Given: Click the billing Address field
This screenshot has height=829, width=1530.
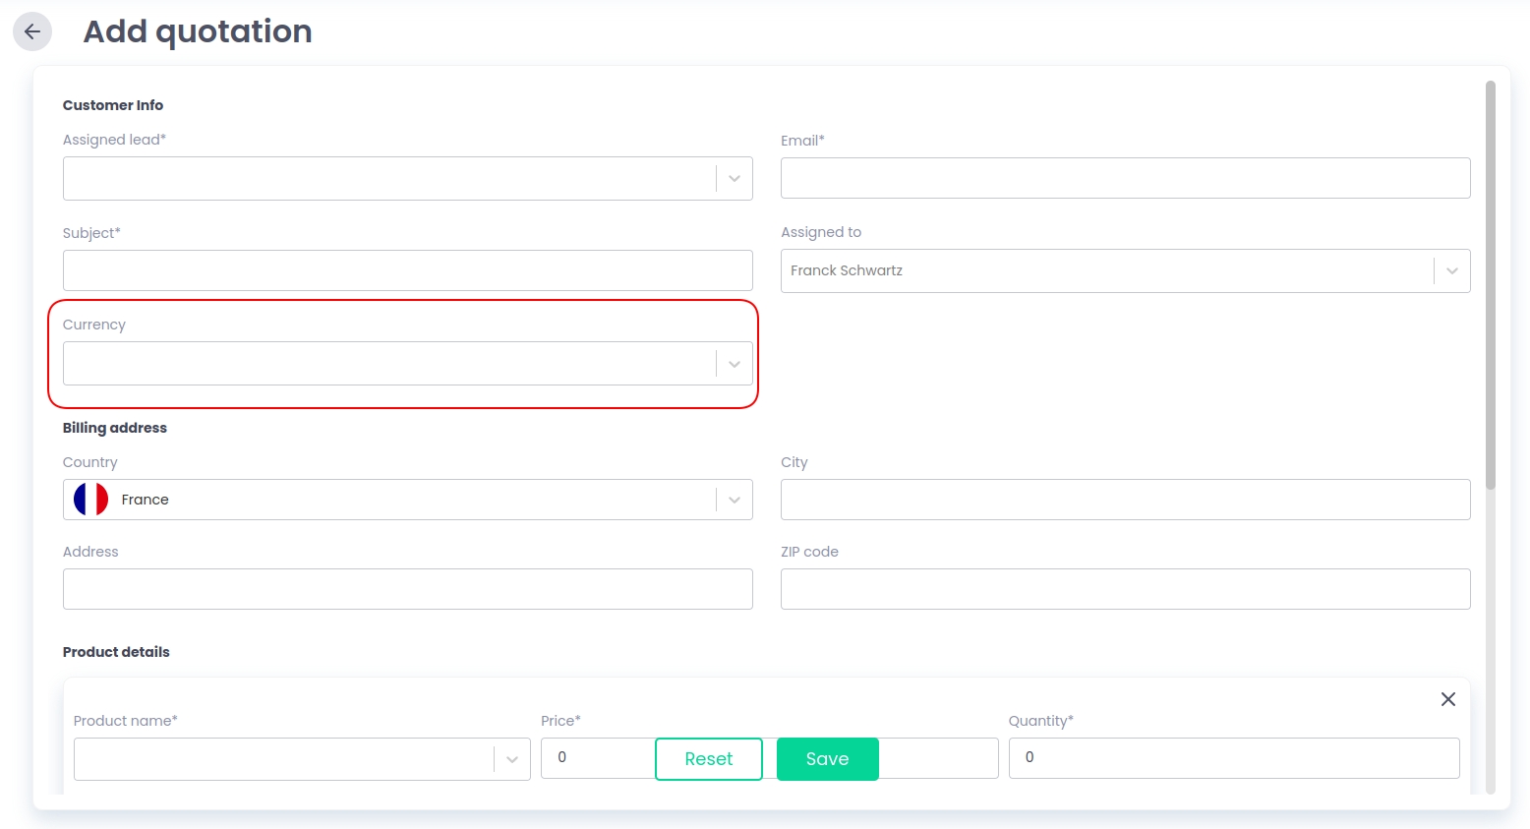Looking at the screenshot, I should pyautogui.click(x=407, y=589).
